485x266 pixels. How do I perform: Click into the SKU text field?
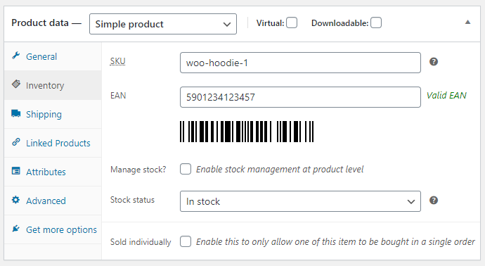point(300,63)
